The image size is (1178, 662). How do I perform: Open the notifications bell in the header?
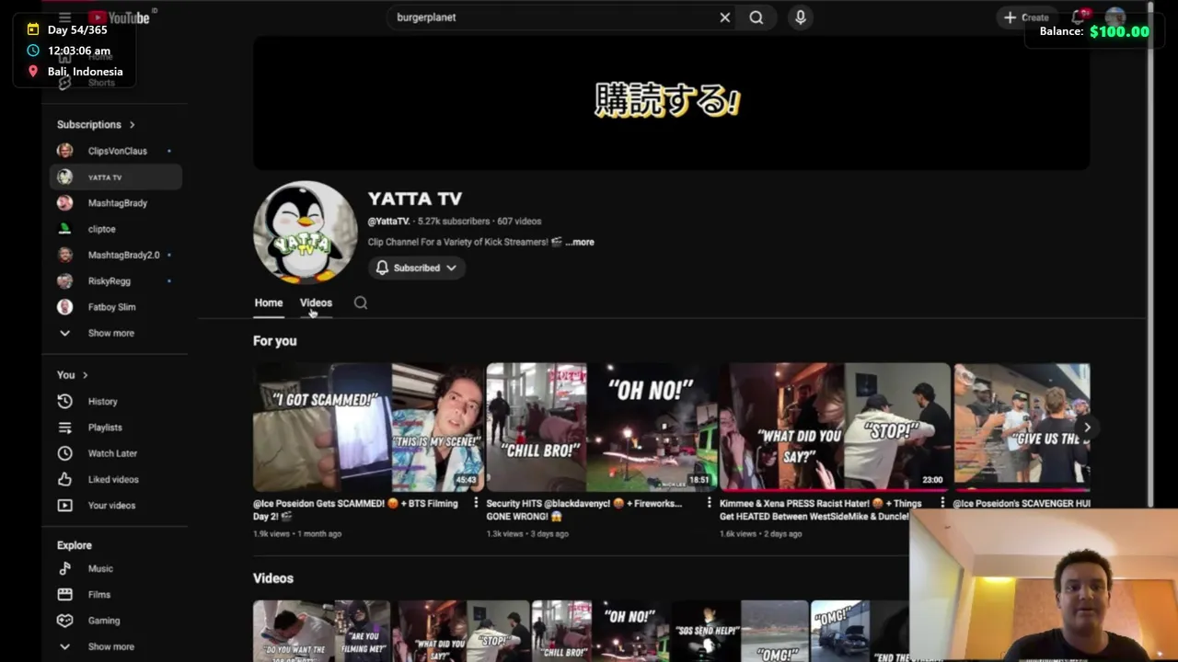pyautogui.click(x=1080, y=17)
